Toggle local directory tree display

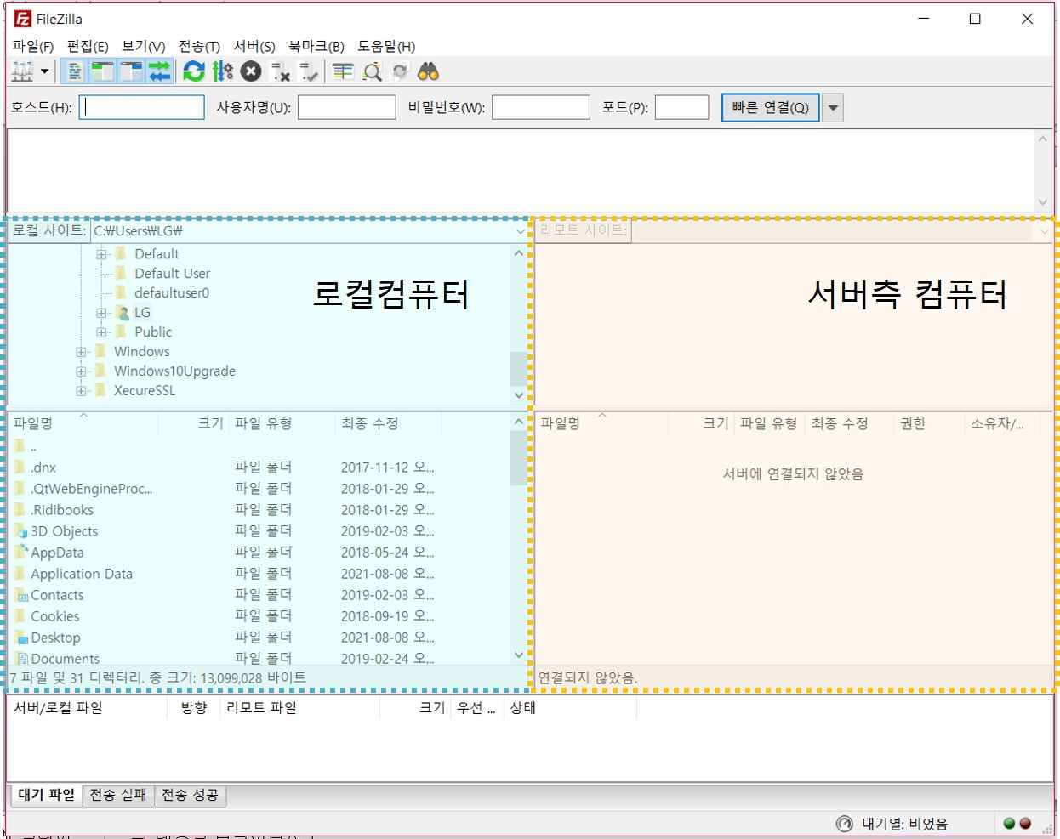[103, 72]
